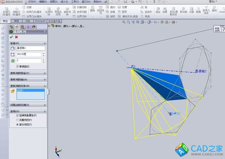Image resolution: width=225 pixels, height=159 pixels.
Task: Click the 拉伸切除 extruded cut tool
Action: coord(49,9)
